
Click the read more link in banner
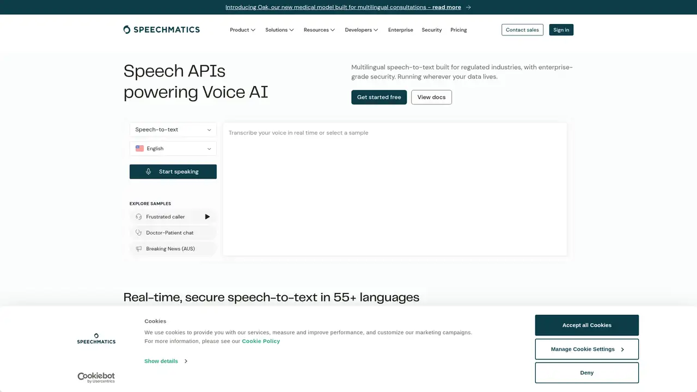pyautogui.click(x=447, y=7)
